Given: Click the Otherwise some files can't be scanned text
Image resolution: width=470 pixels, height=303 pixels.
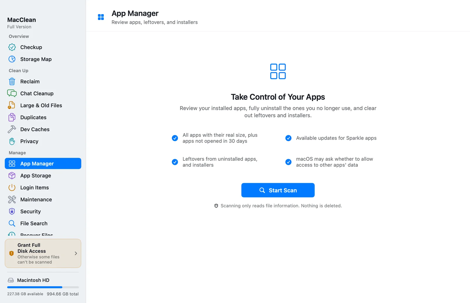Looking at the screenshot, I should (x=38, y=260).
